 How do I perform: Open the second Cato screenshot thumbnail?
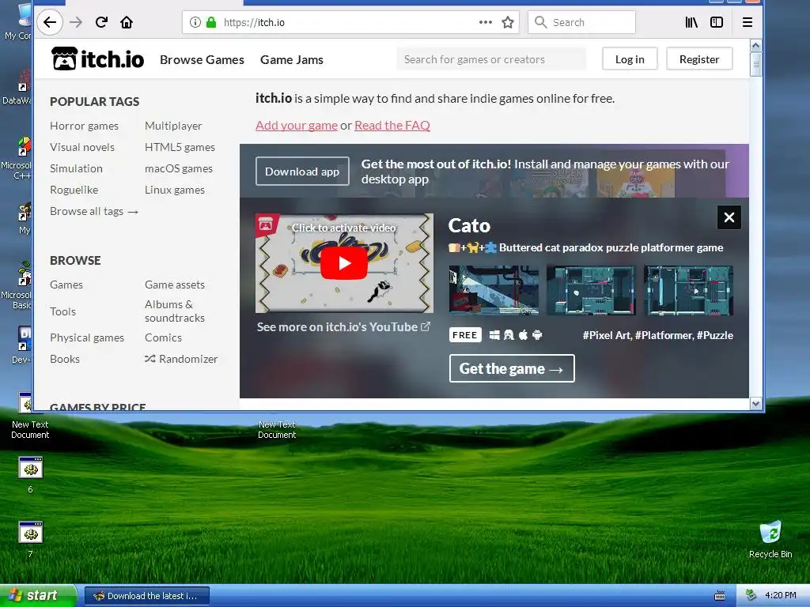click(x=591, y=290)
